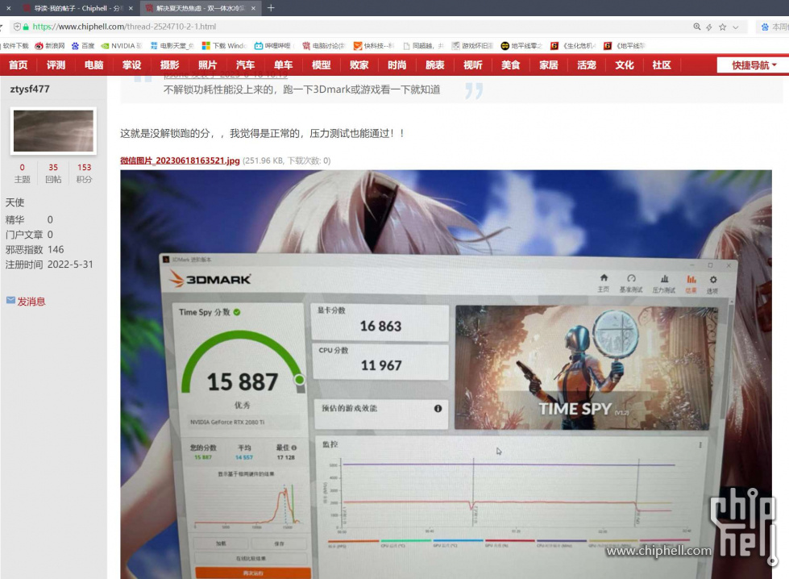Open the 掌设 section
This screenshot has height=579, width=789.
(x=132, y=65)
